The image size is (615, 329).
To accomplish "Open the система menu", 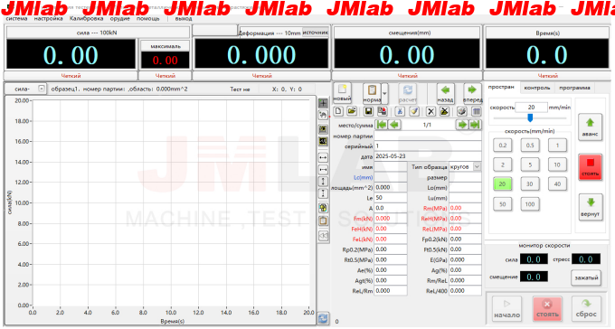I will (16, 18).
